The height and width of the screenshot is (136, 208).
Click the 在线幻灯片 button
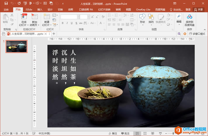[24, 20]
